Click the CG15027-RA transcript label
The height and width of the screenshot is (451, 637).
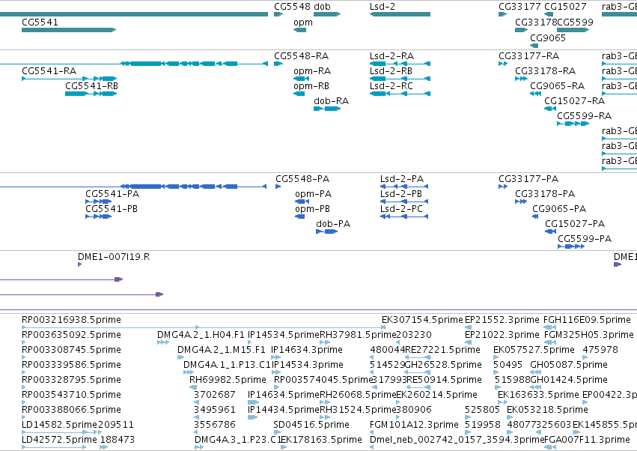coord(574,101)
